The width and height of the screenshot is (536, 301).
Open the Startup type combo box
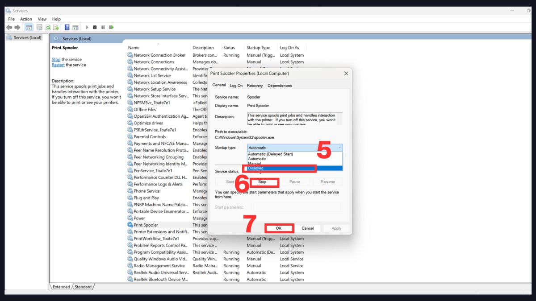coord(295,148)
